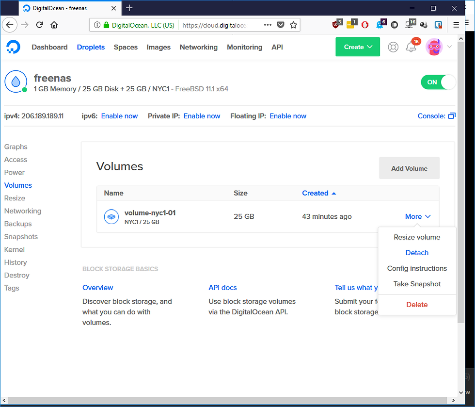
Task: Enable ipv6 via Enable now link
Action: [119, 116]
